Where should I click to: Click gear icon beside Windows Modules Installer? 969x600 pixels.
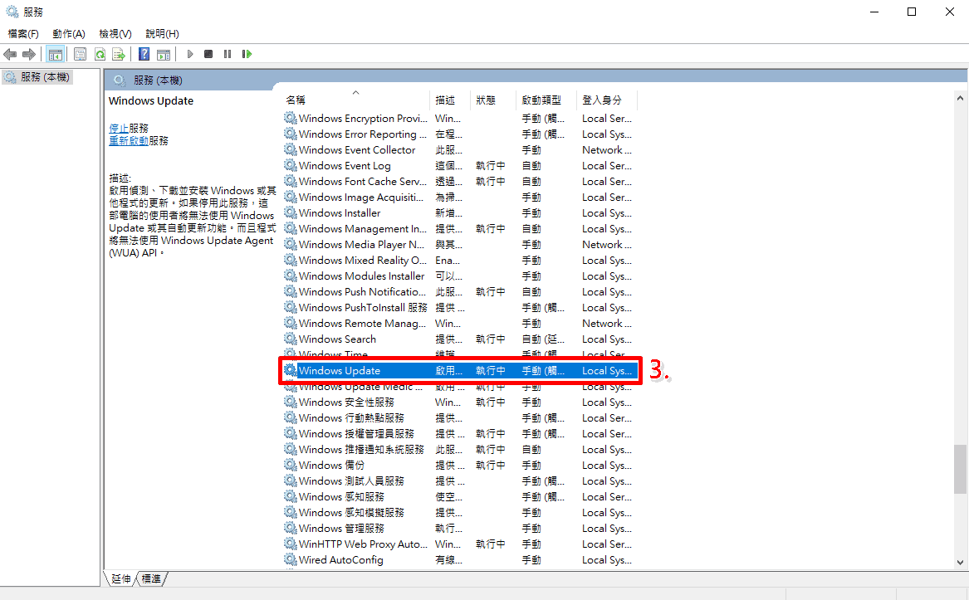(291, 276)
